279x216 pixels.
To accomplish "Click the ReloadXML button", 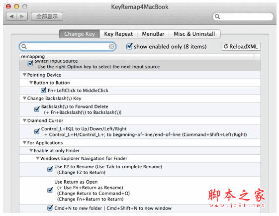I will pos(241,46).
